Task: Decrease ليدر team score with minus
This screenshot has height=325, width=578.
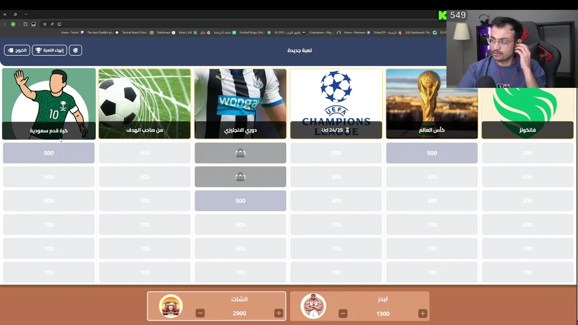Action: [x=343, y=314]
